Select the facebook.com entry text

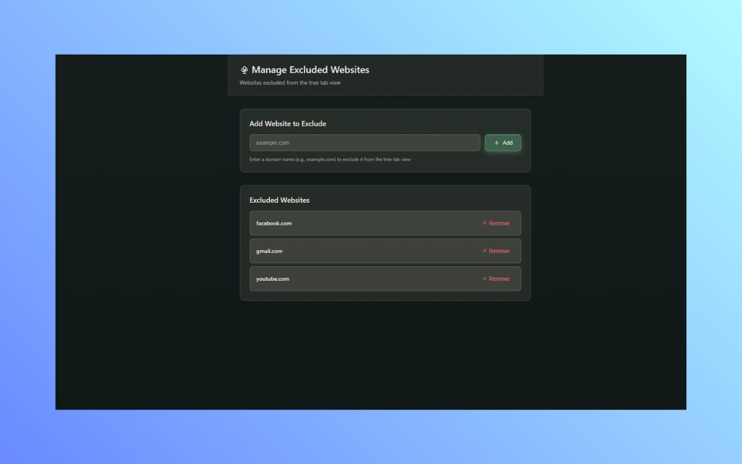(x=274, y=223)
